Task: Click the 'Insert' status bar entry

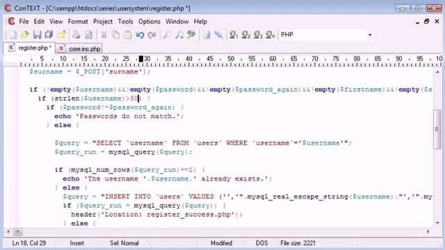Action: (x=77, y=243)
